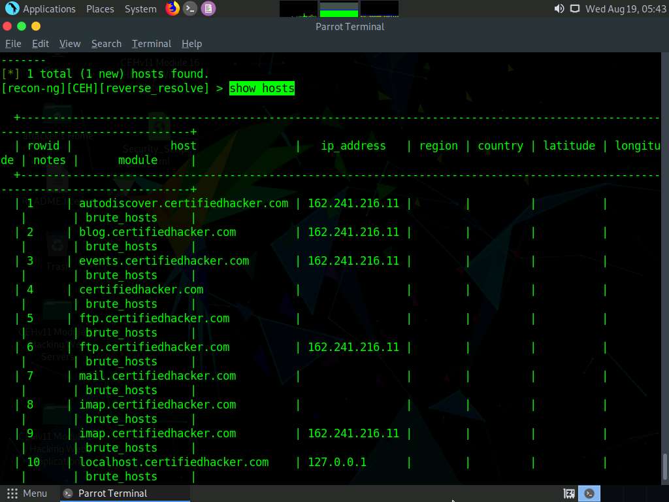Click the notes column header
Image resolution: width=669 pixels, height=502 pixels.
(50, 160)
